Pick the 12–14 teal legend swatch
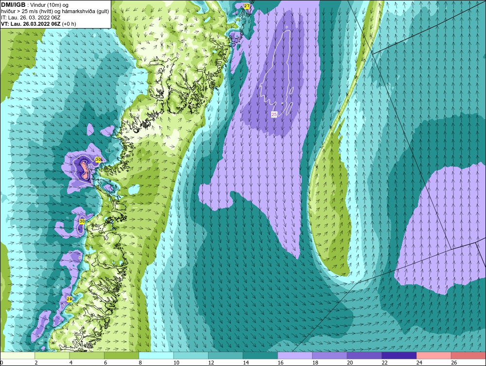 point(226,355)
